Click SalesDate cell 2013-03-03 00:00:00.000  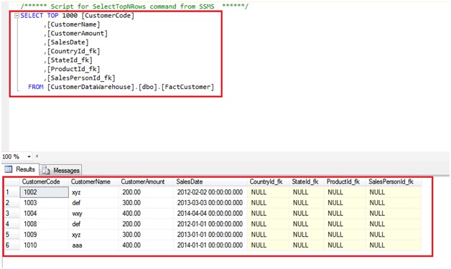[x=210, y=203]
